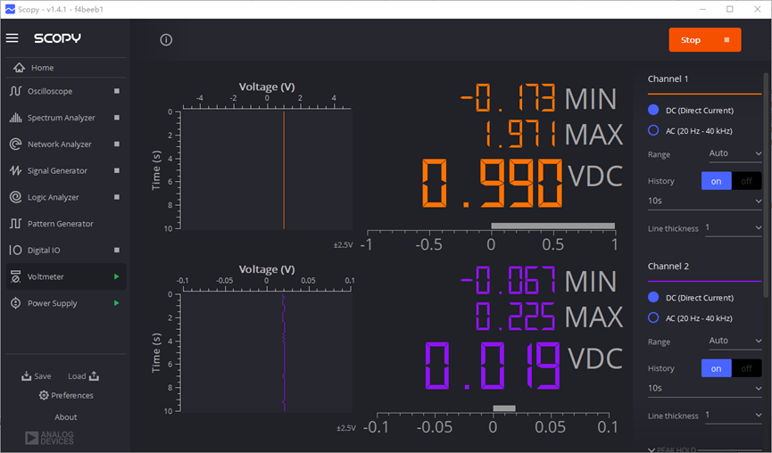Click the Load upload icon
The width and height of the screenshot is (772, 453).
(x=94, y=376)
